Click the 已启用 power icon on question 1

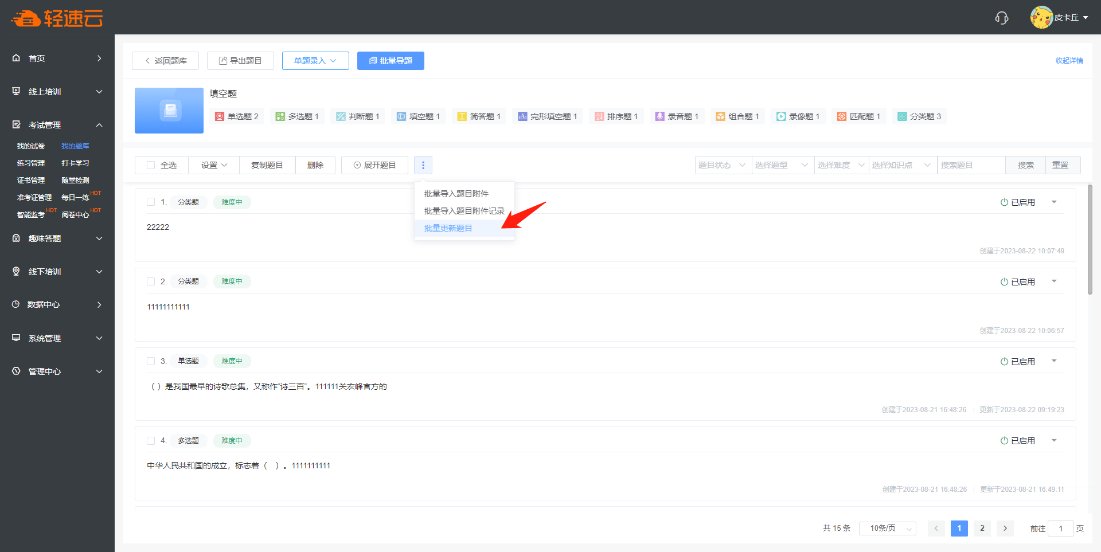[1004, 202]
